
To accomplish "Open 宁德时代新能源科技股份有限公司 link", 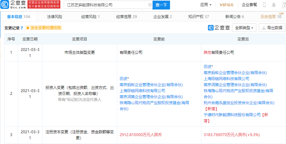I will pos(232,115).
